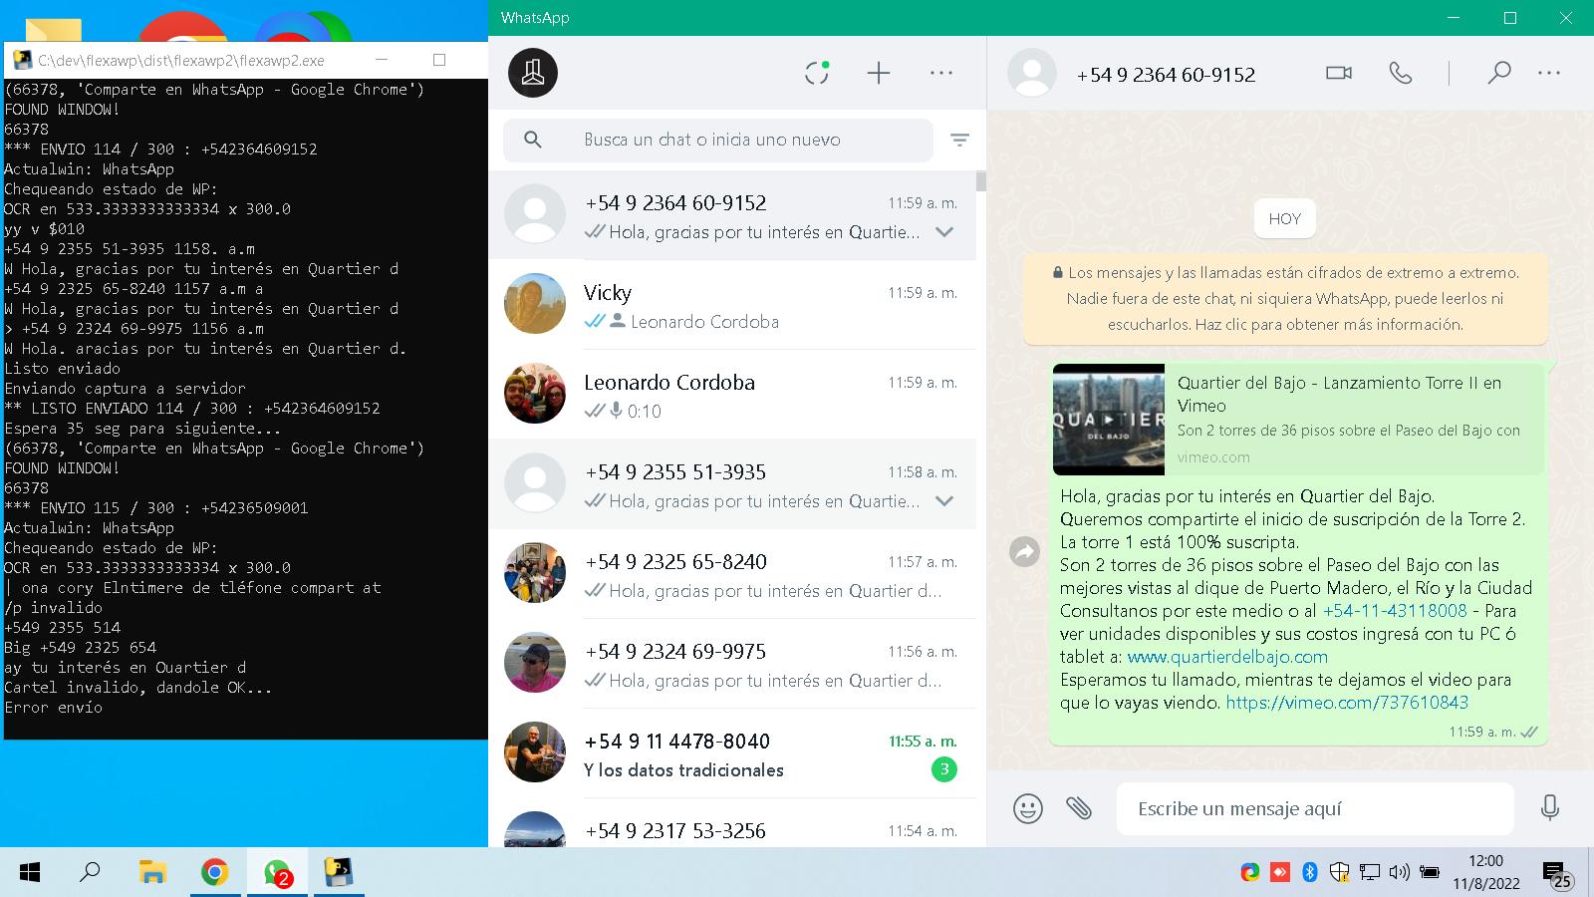Open the emoji picker
This screenshot has height=897, width=1594.
click(1028, 808)
